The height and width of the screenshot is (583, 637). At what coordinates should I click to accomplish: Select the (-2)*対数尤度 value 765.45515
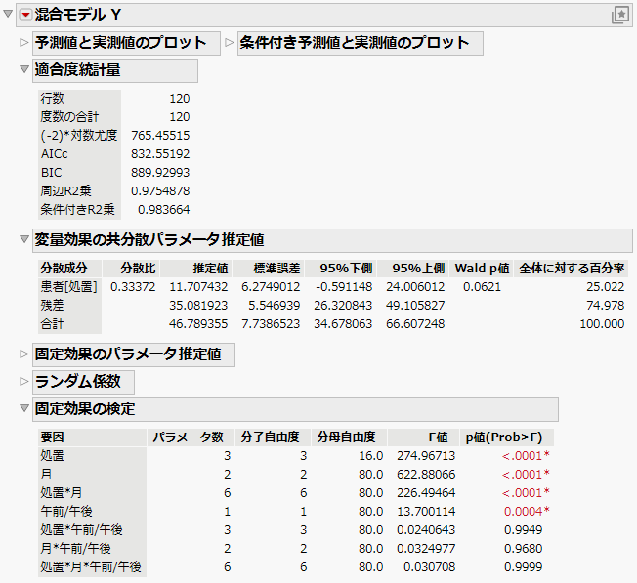(160, 135)
